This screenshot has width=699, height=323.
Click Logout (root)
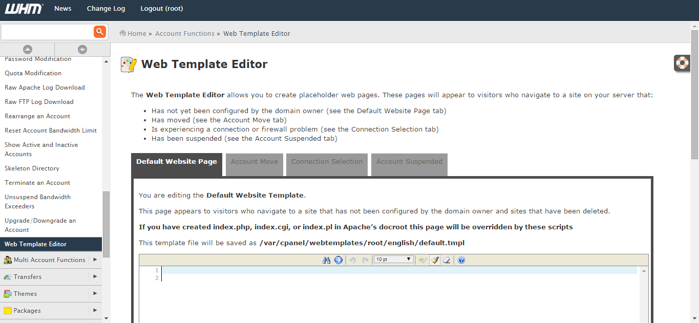(x=162, y=9)
